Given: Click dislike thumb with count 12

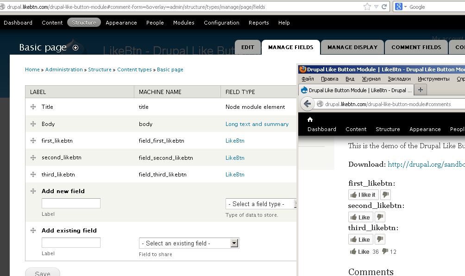Looking at the screenshot, I should point(385,251).
